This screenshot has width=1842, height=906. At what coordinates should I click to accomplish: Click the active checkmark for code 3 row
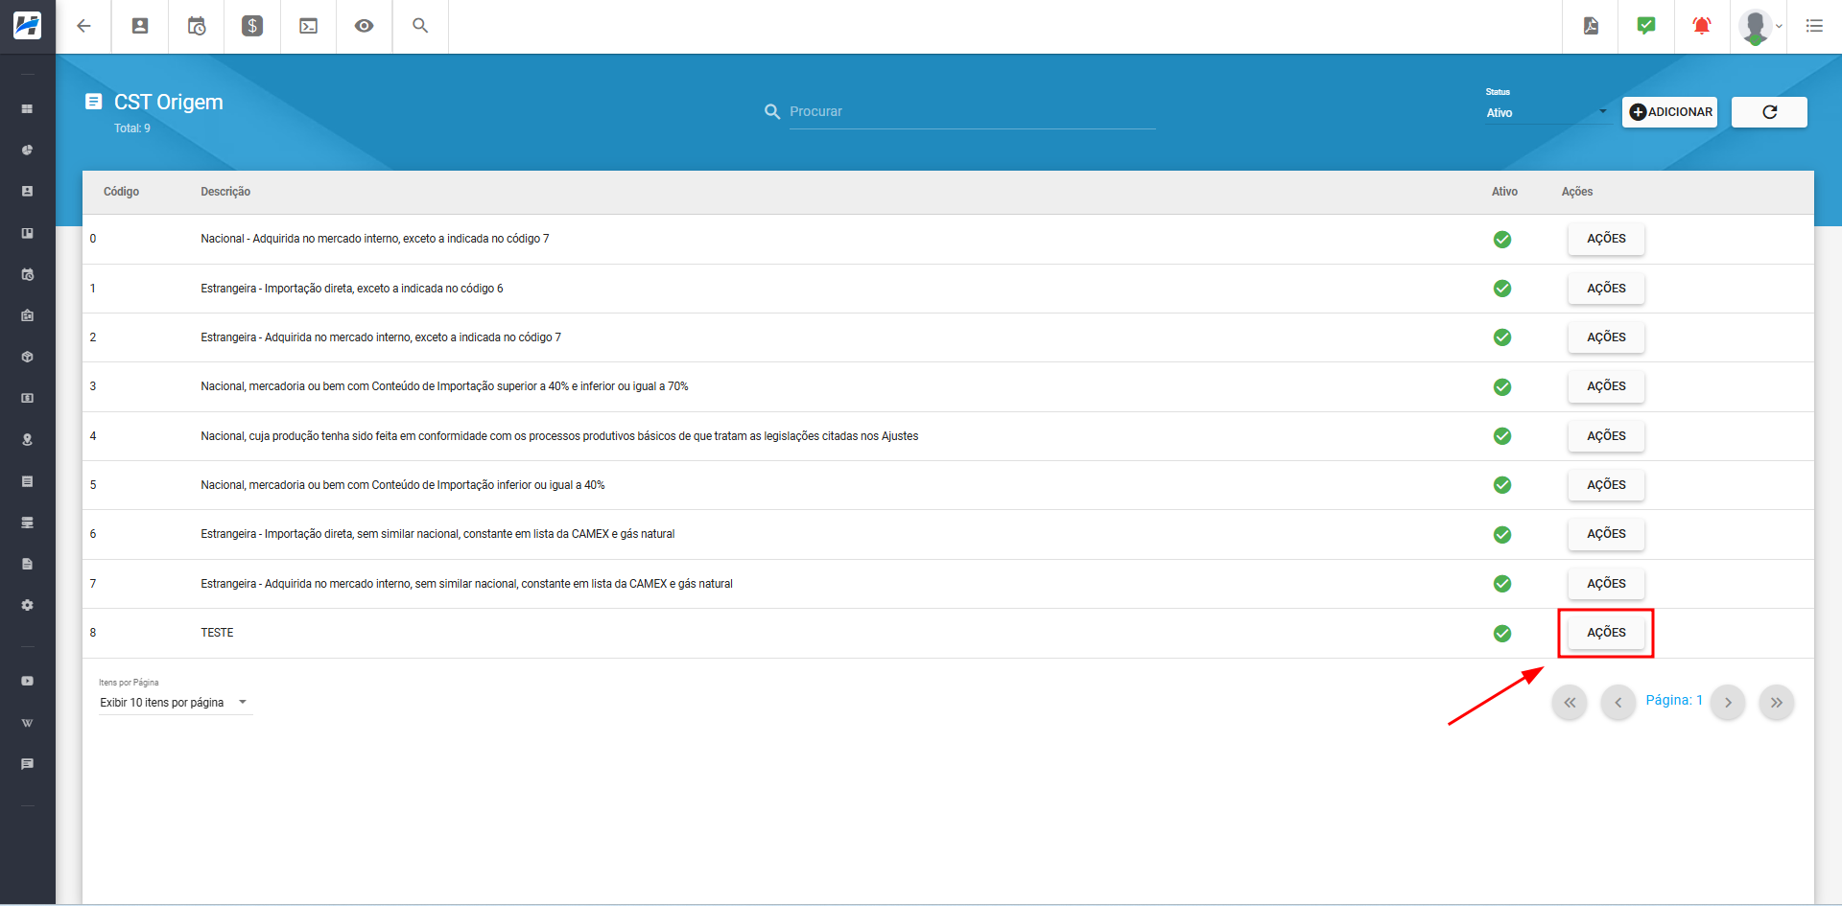click(1502, 387)
